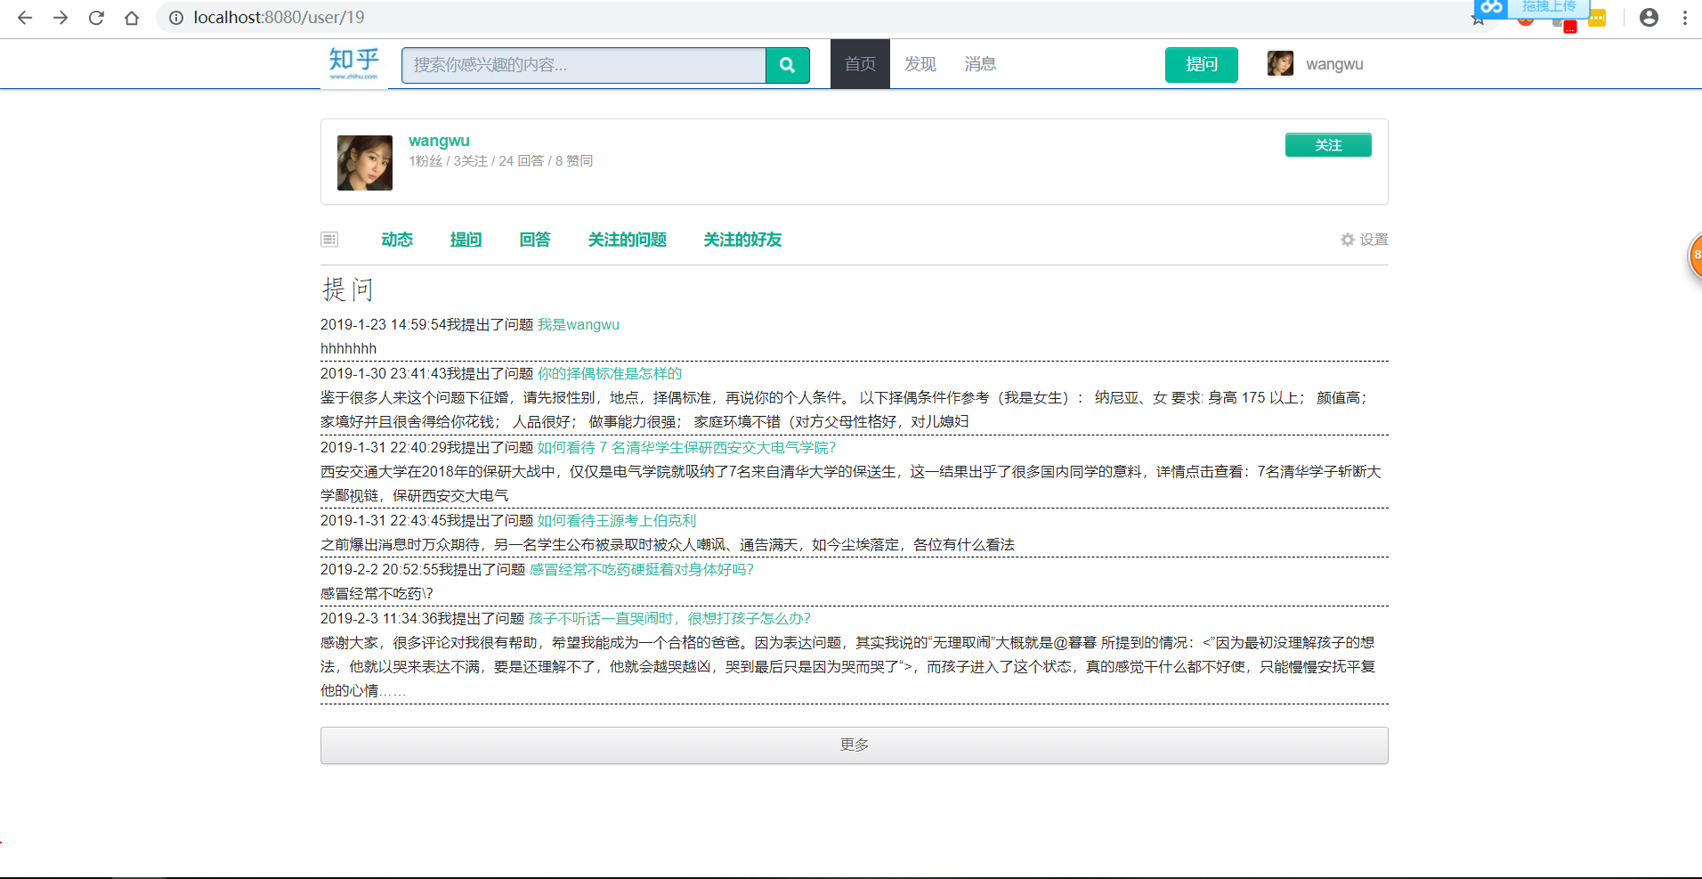Click the green magnifier search button
The image size is (1702, 879).
pyautogui.click(x=787, y=65)
